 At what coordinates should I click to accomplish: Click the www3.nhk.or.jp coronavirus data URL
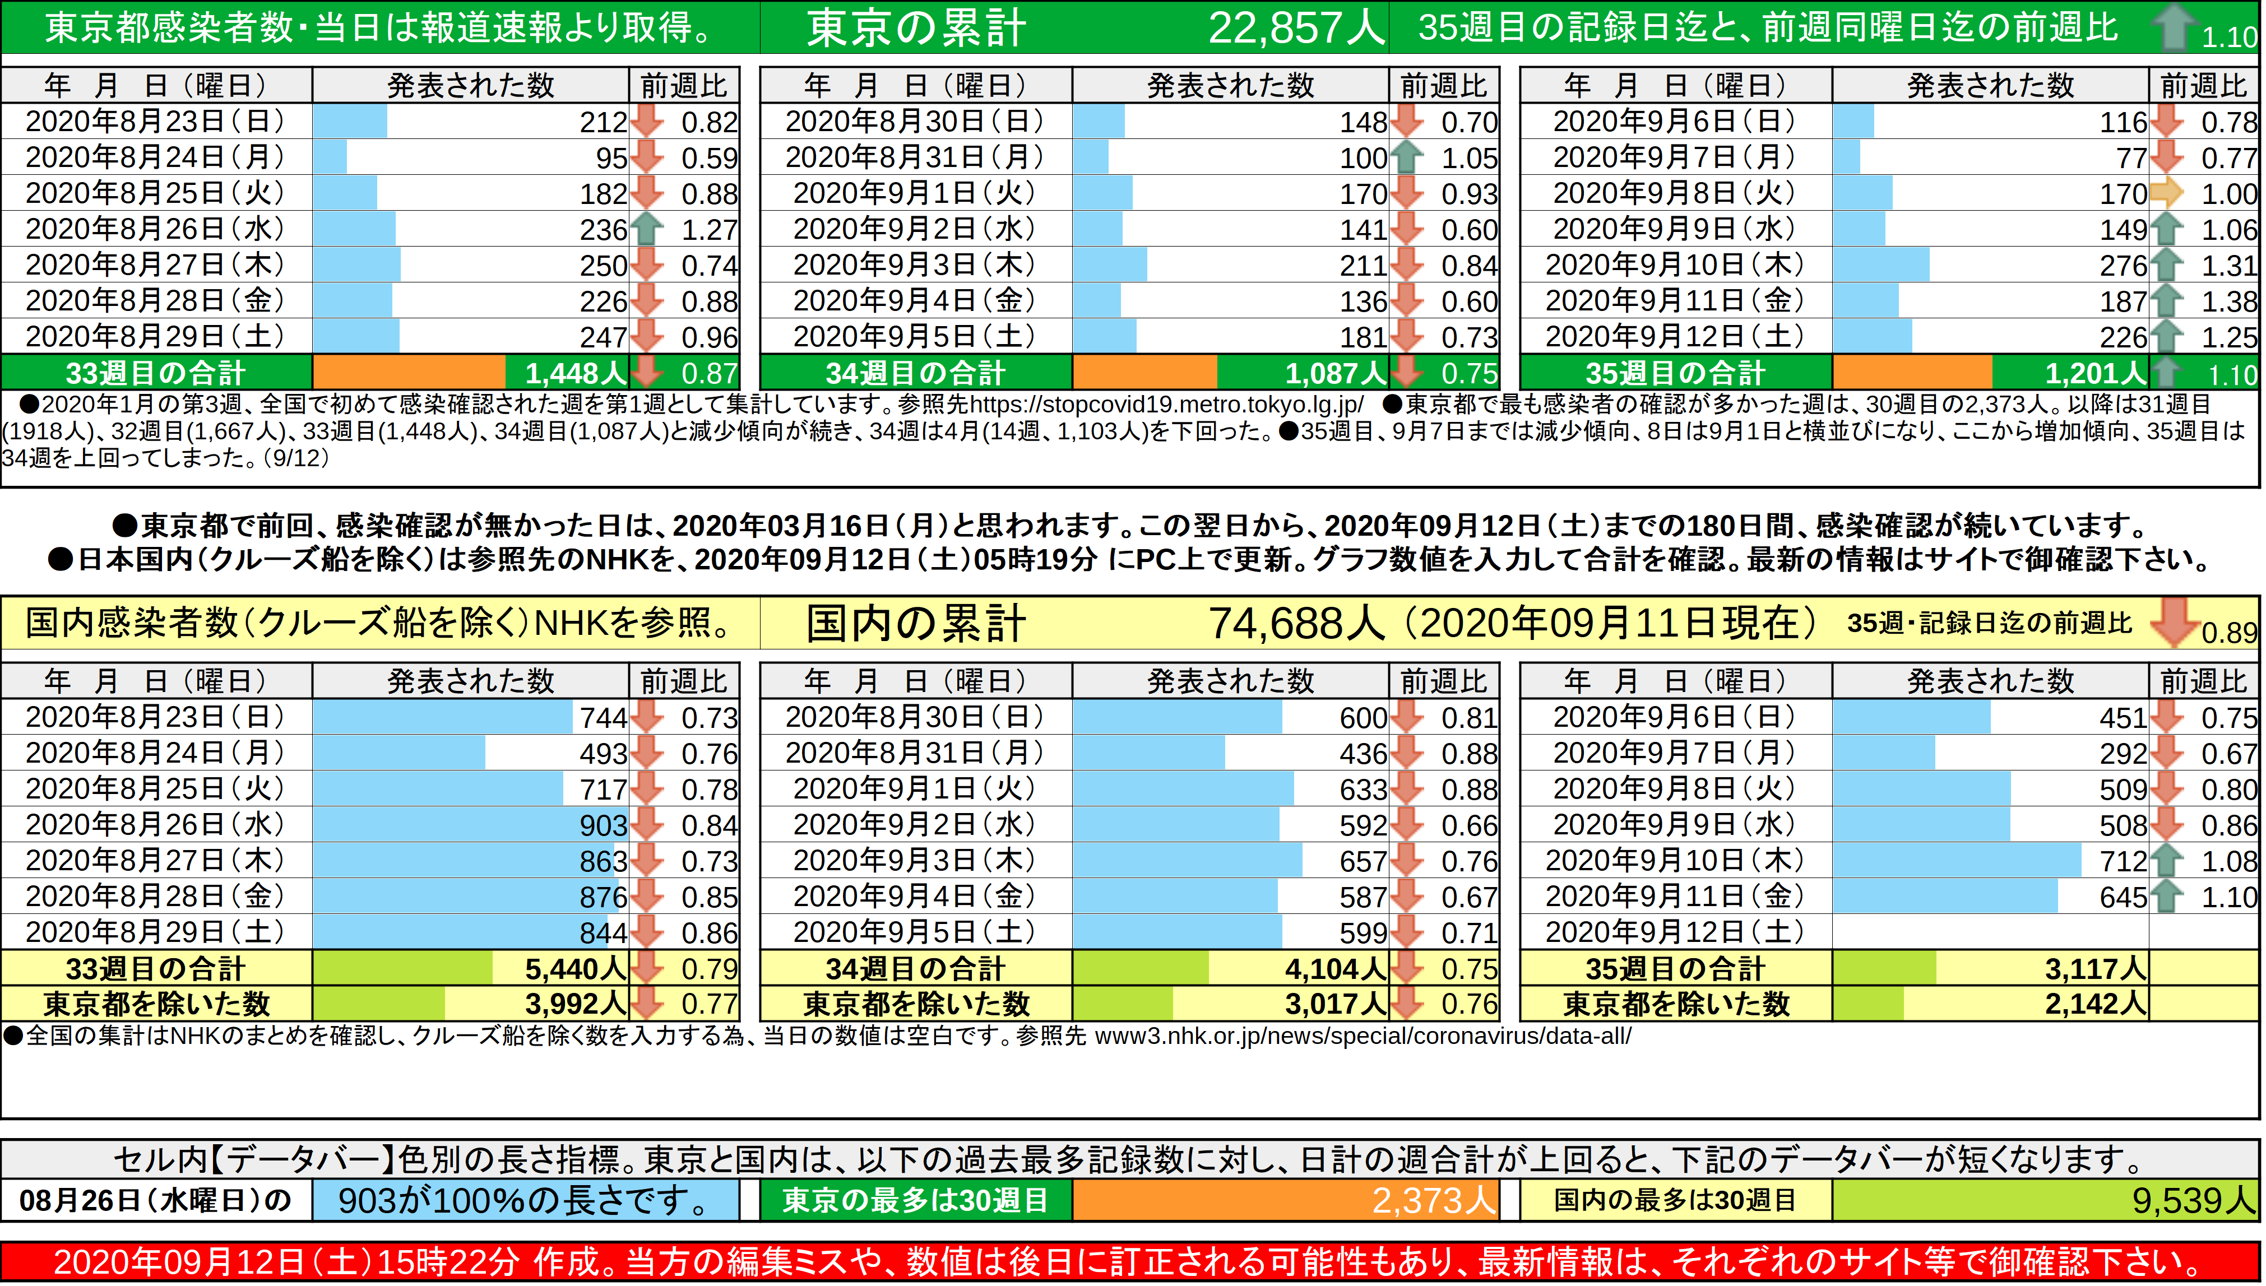[1363, 1036]
